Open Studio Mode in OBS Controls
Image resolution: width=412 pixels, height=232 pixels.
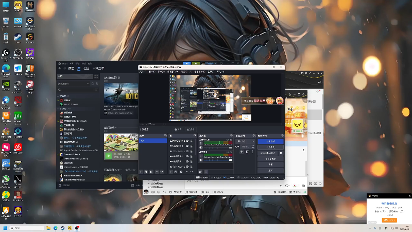point(271,159)
